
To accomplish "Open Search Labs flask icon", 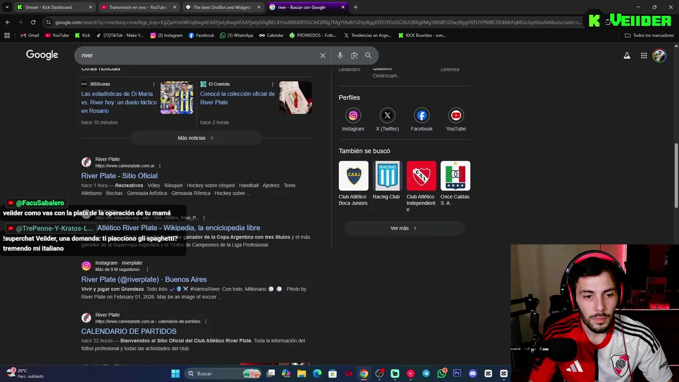I will [x=627, y=55].
